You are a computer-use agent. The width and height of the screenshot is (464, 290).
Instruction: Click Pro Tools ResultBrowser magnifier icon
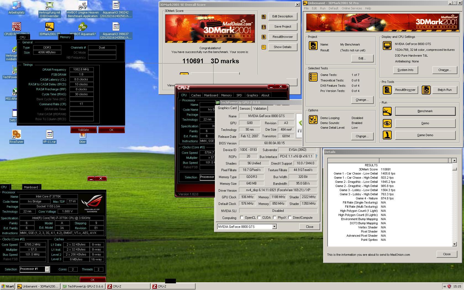point(387,90)
